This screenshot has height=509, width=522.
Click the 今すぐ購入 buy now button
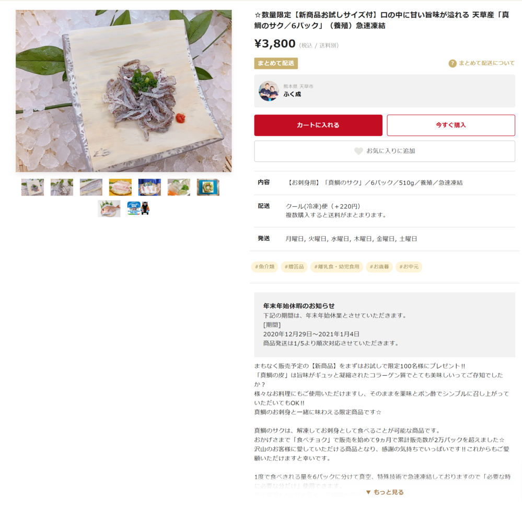(451, 125)
